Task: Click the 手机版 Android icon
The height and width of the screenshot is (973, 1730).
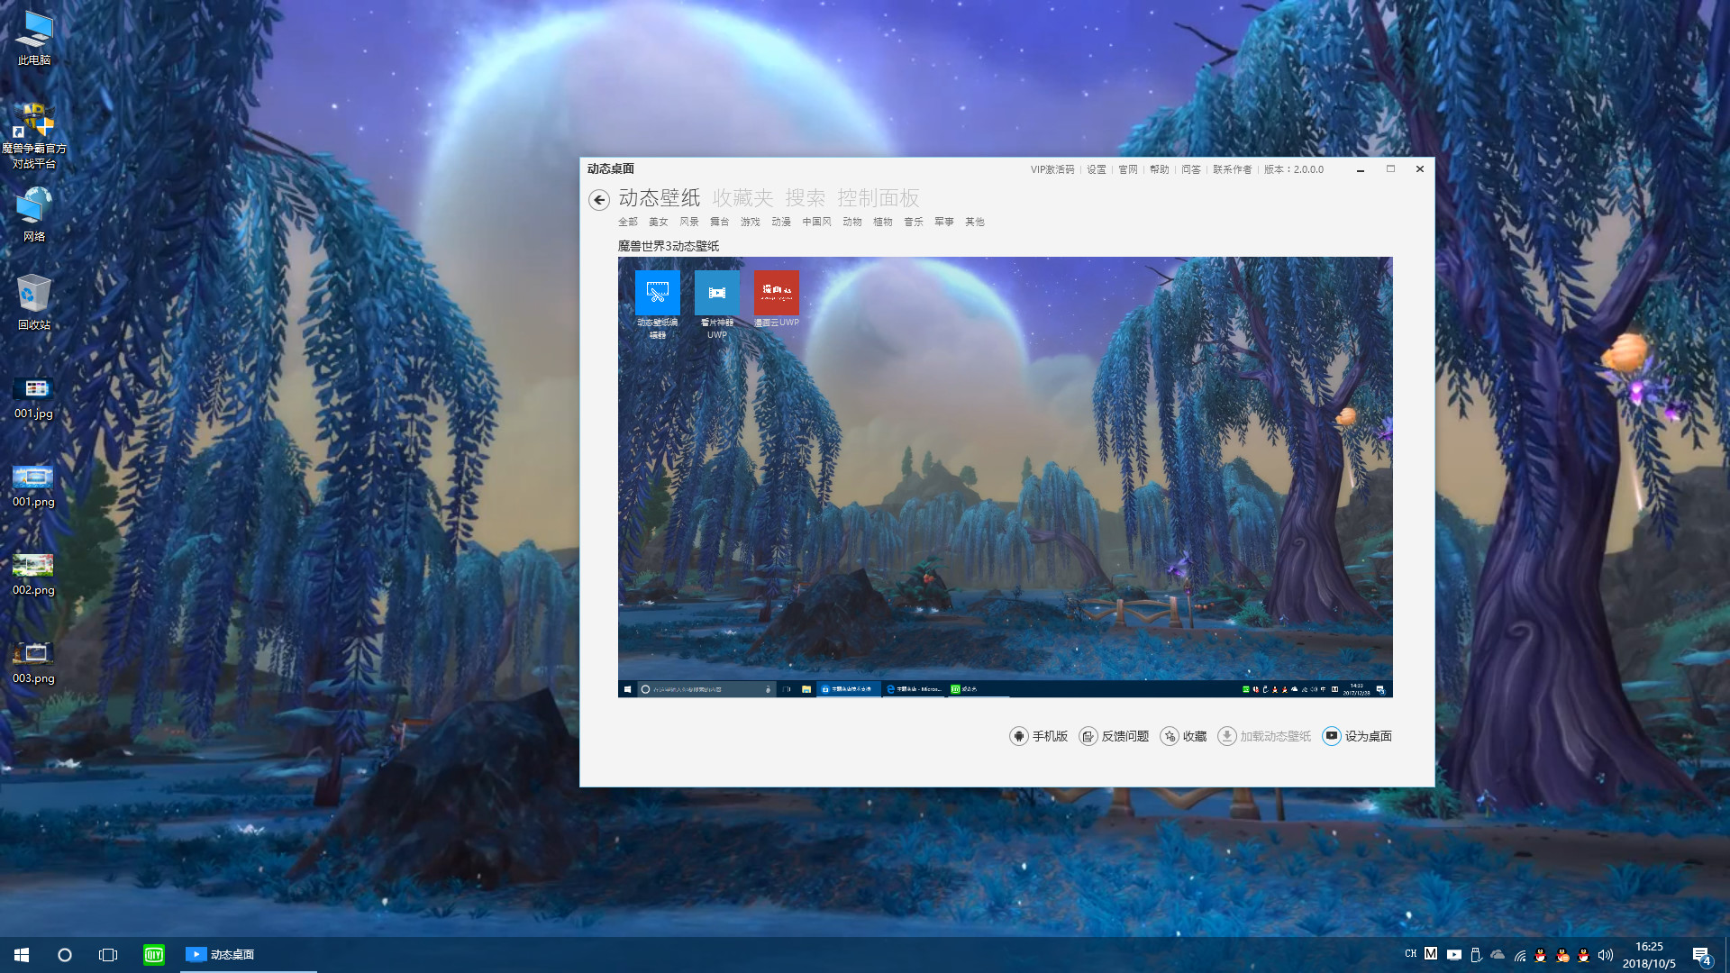Action: (1019, 736)
